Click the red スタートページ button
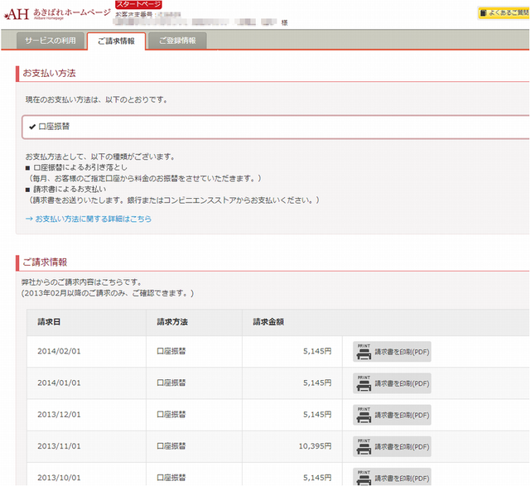This screenshot has height=486, width=530. click(x=138, y=4)
